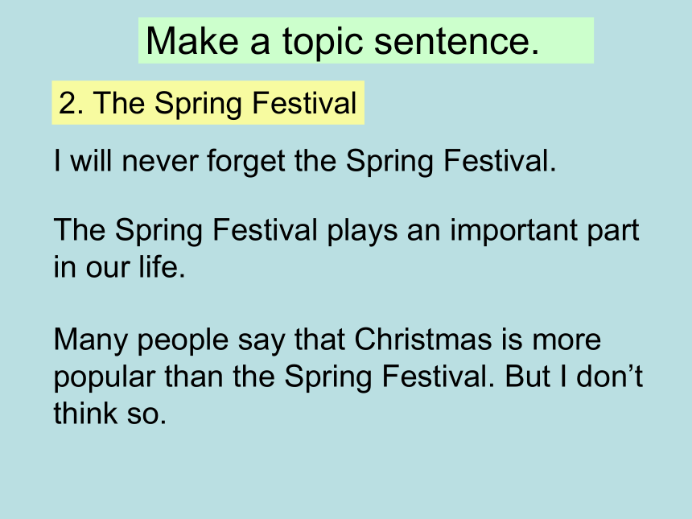The width and height of the screenshot is (692, 519).
Task: Click the "Make a topic sentence." title box
Action: 366,40
